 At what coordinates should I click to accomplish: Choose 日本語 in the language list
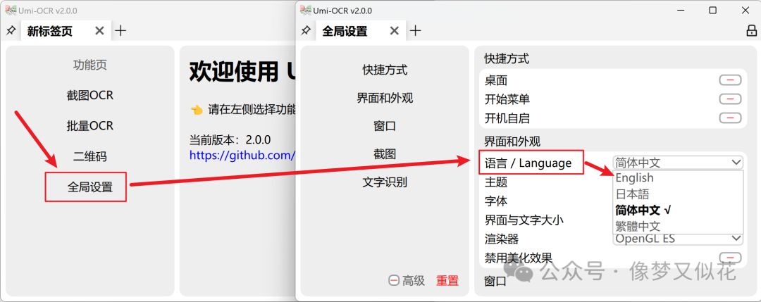click(632, 194)
